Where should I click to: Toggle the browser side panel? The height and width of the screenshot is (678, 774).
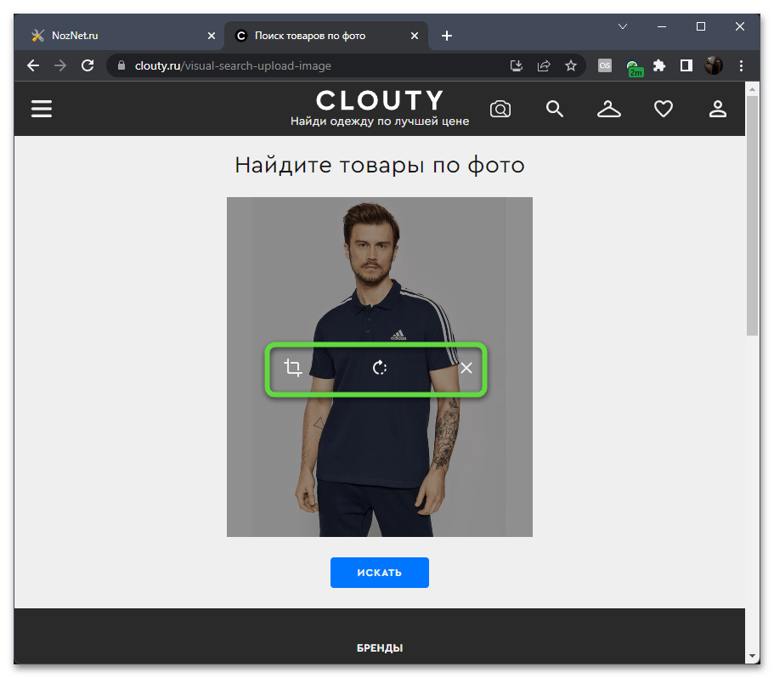coord(686,65)
